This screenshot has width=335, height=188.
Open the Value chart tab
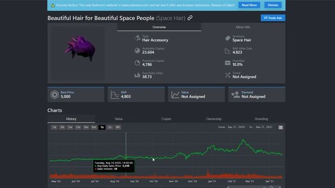pos(119,119)
